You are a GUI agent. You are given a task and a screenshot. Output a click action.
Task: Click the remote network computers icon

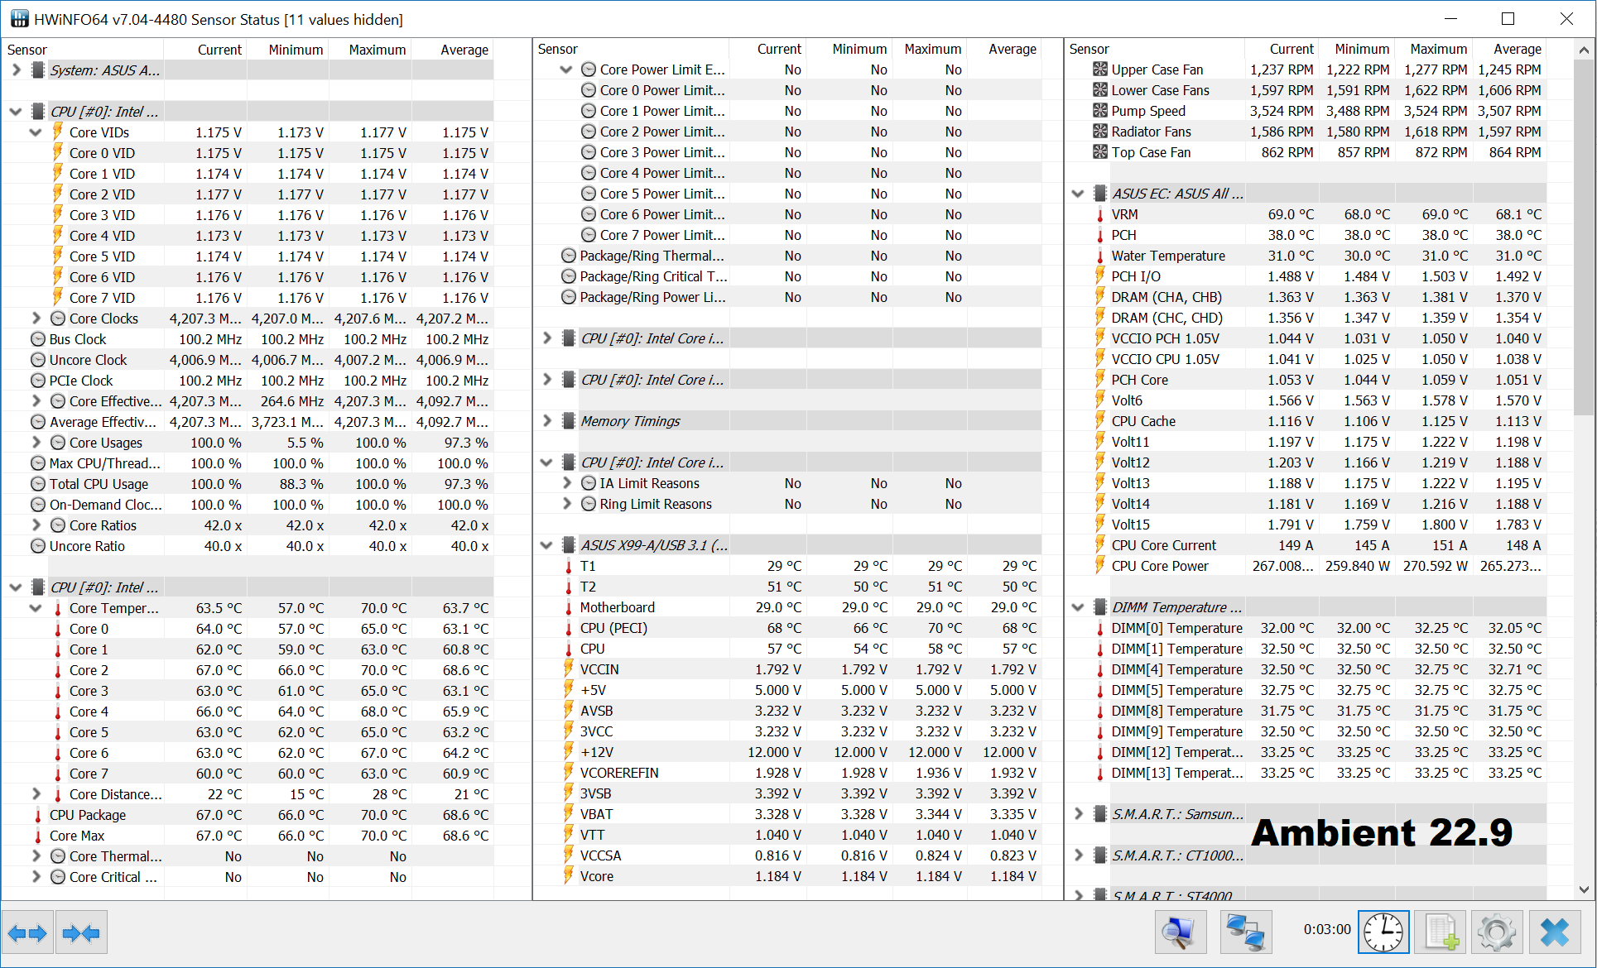(x=1246, y=932)
